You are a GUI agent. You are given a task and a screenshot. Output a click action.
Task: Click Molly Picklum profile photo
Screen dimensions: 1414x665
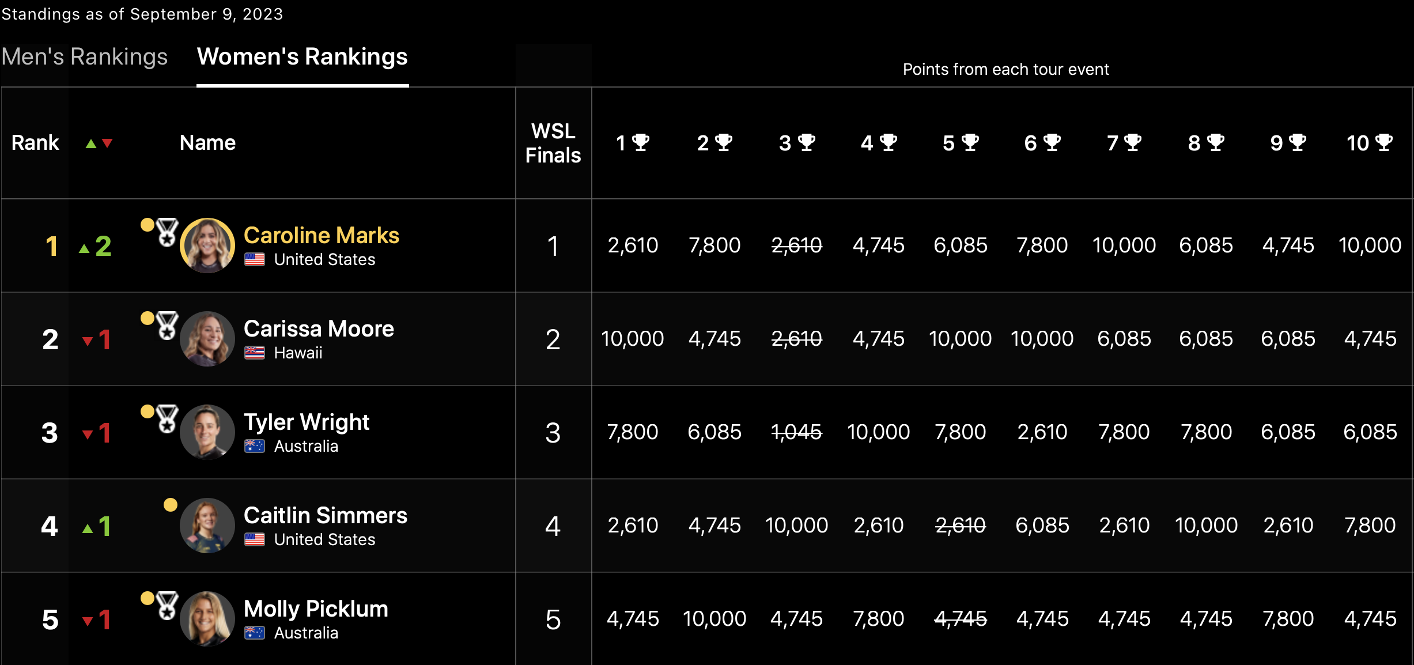pos(207,619)
